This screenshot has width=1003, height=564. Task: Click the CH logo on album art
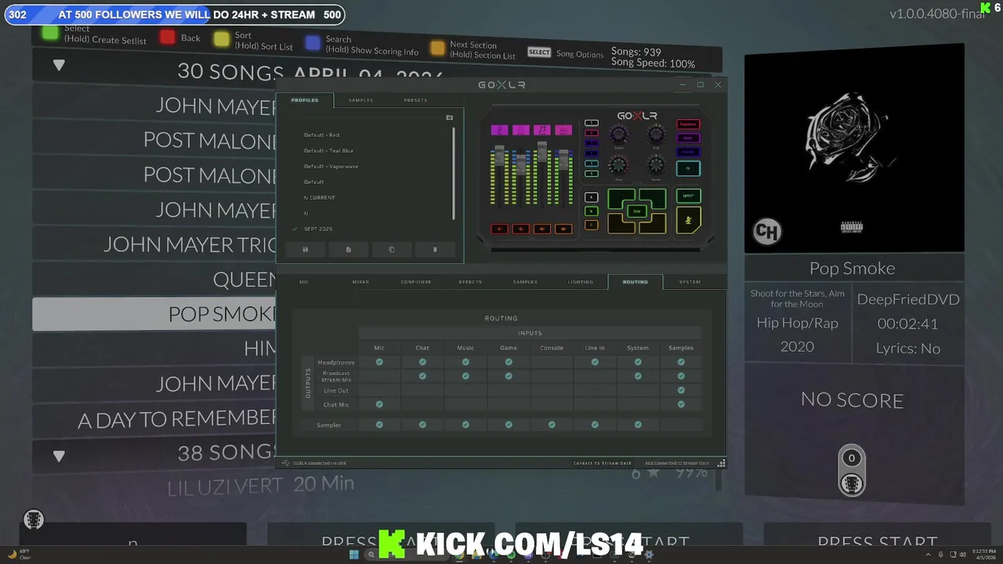coord(766,232)
